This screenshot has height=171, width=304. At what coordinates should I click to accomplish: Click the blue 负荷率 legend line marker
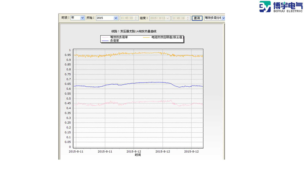click(105, 41)
